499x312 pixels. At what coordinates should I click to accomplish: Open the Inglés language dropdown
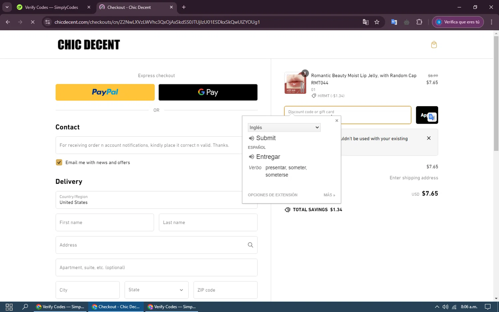(x=284, y=127)
